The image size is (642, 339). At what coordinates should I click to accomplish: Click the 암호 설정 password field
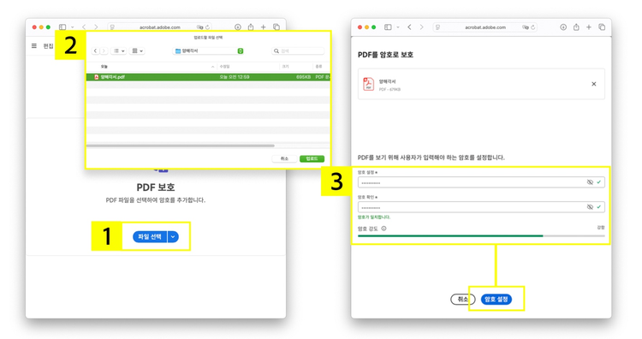coord(481,182)
